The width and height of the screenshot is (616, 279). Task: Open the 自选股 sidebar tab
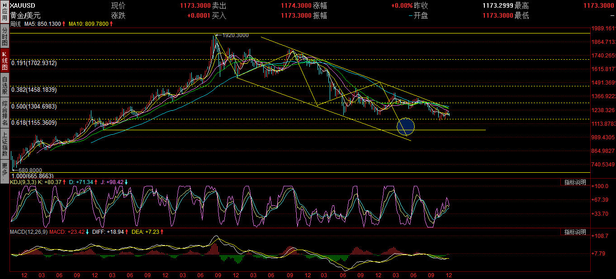tap(5, 85)
